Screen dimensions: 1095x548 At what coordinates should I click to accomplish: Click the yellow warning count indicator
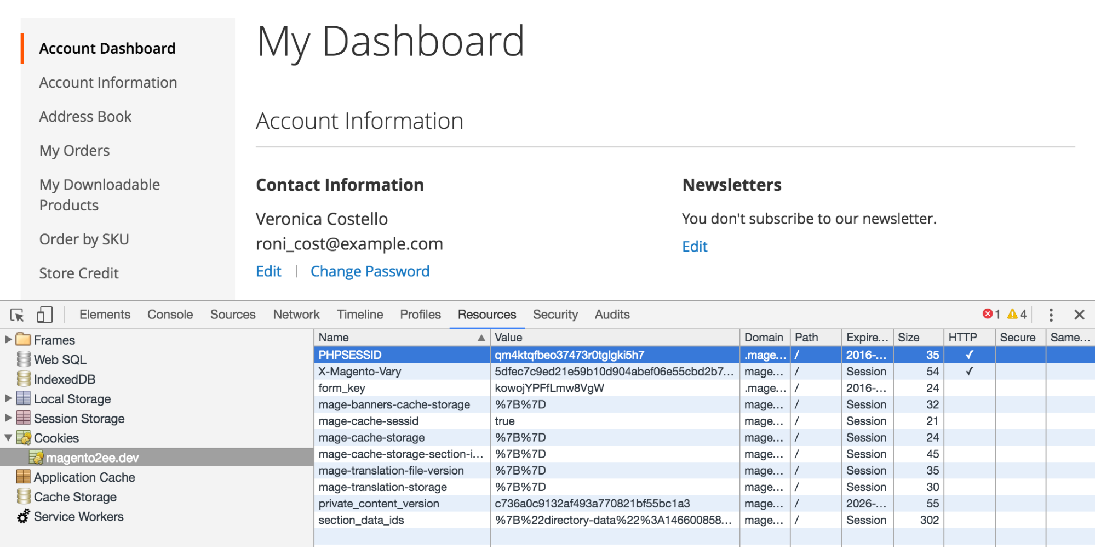click(1017, 314)
